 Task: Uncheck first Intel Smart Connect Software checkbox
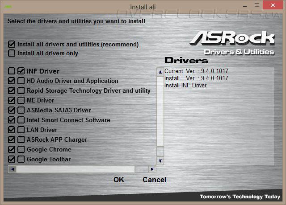click(12, 120)
